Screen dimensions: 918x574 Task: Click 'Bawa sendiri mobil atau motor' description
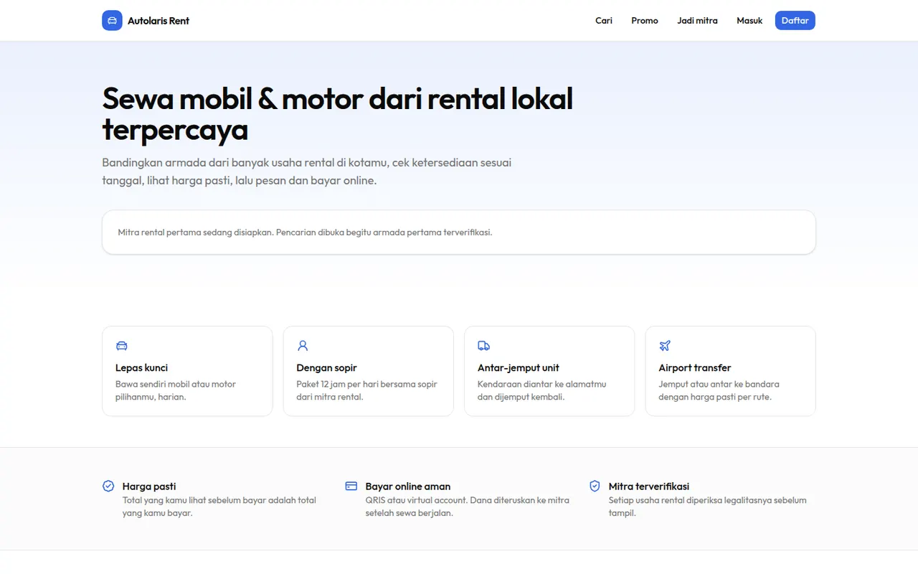click(176, 390)
